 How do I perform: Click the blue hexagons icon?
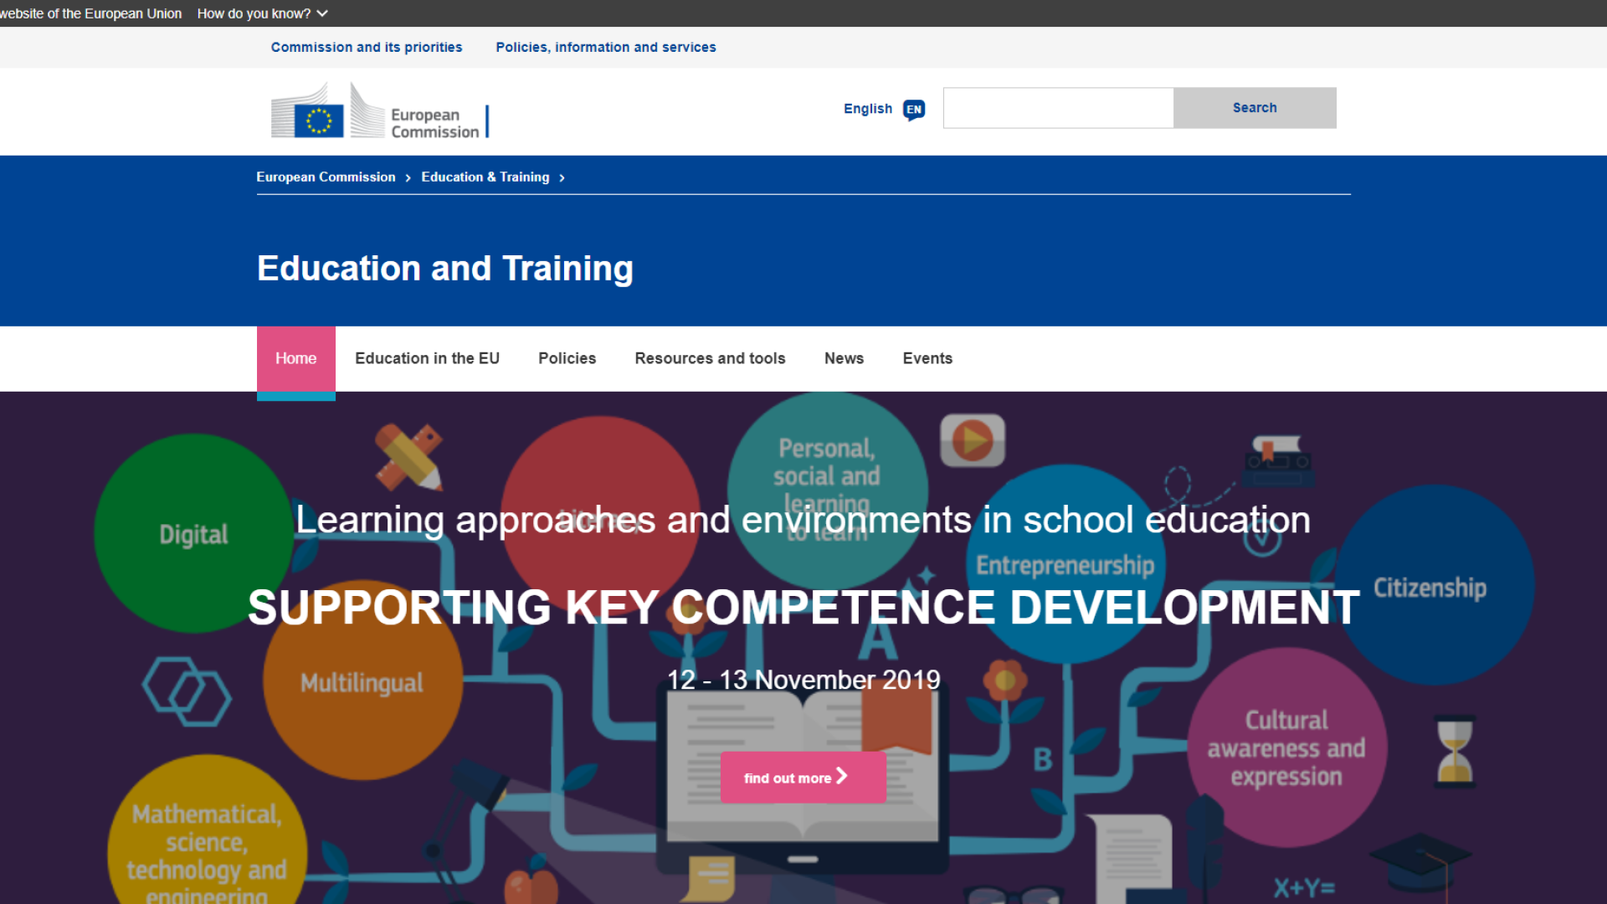pyautogui.click(x=187, y=691)
